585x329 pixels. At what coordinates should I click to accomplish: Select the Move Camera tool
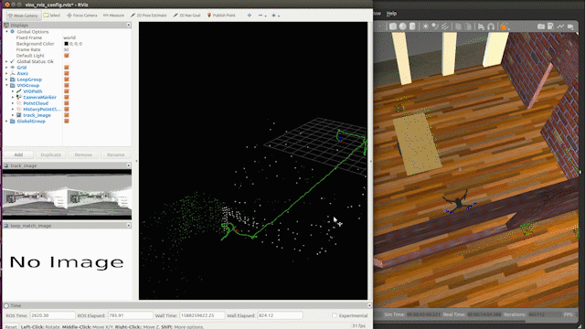click(23, 16)
